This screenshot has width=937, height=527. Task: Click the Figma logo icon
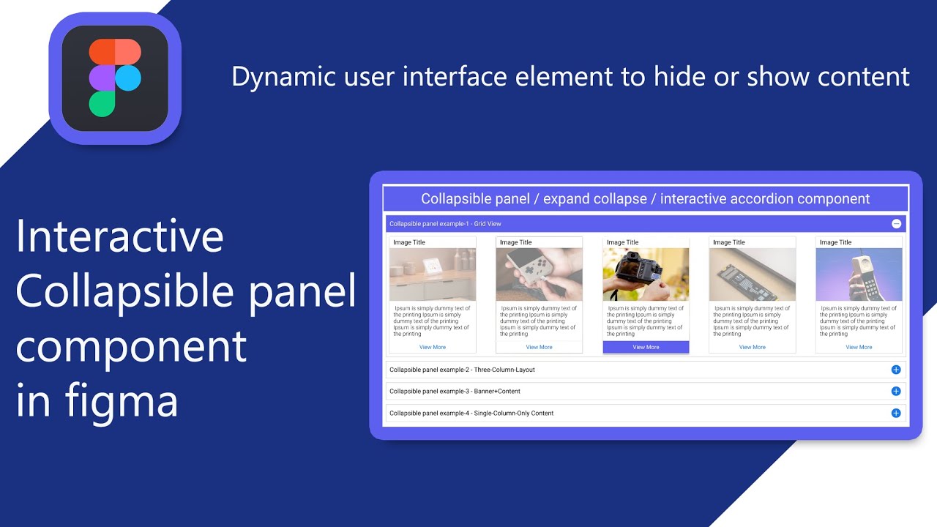tap(115, 78)
